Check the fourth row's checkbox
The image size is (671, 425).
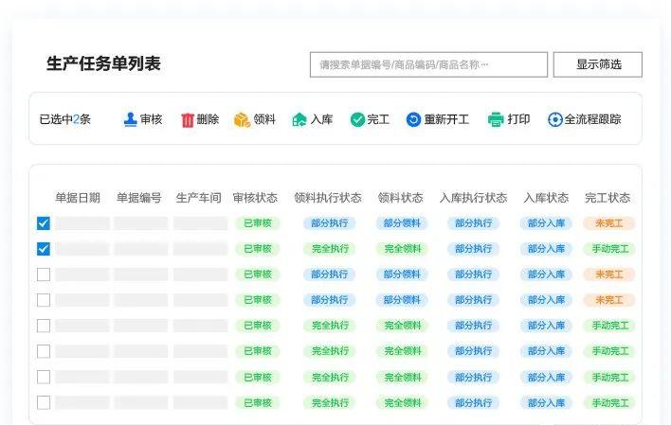pyautogui.click(x=44, y=300)
